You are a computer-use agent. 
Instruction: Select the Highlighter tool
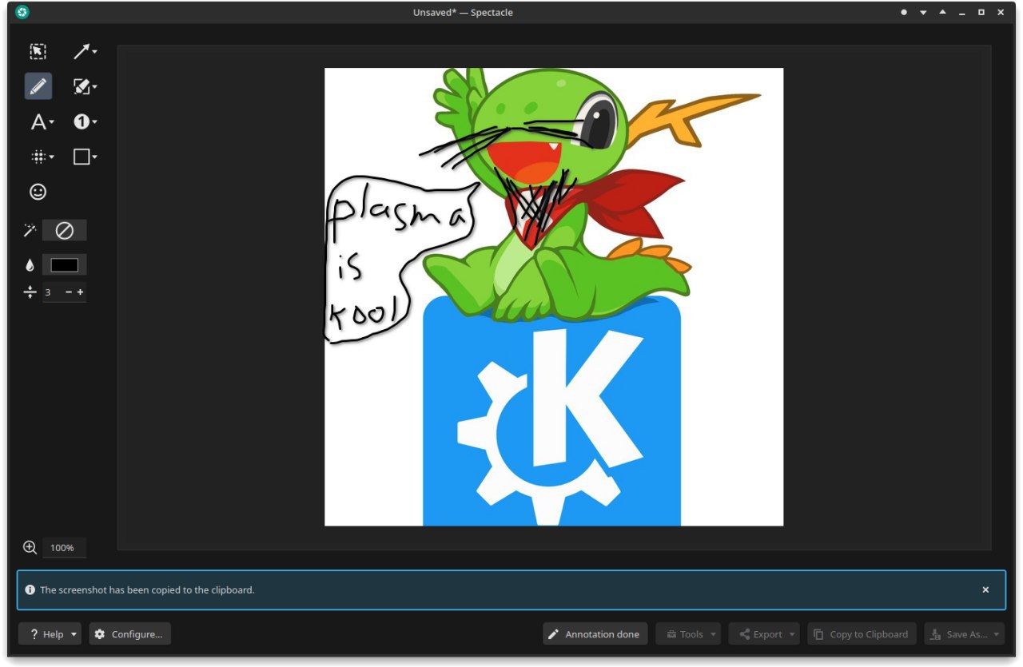[x=81, y=86]
